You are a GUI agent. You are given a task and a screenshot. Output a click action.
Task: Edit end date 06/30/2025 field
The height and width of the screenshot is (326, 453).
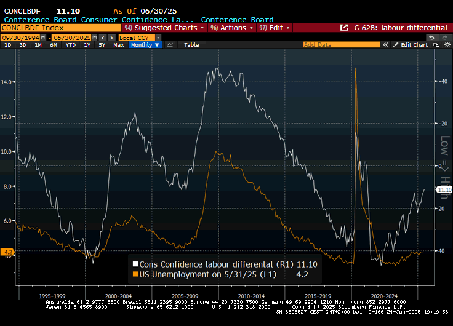(x=72, y=38)
